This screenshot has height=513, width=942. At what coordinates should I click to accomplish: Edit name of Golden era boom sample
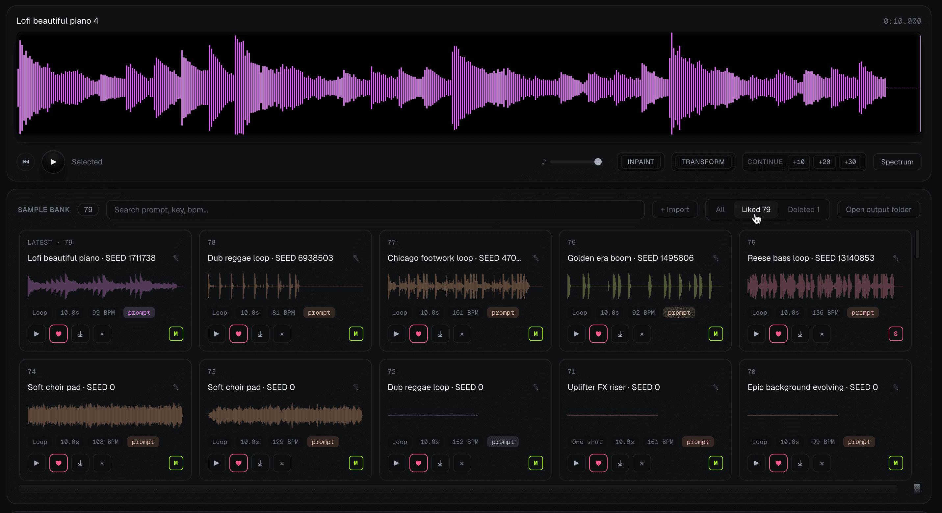pyautogui.click(x=716, y=258)
